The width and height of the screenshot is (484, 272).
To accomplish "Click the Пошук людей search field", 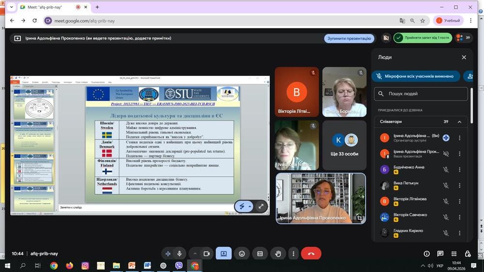I will tap(421, 94).
